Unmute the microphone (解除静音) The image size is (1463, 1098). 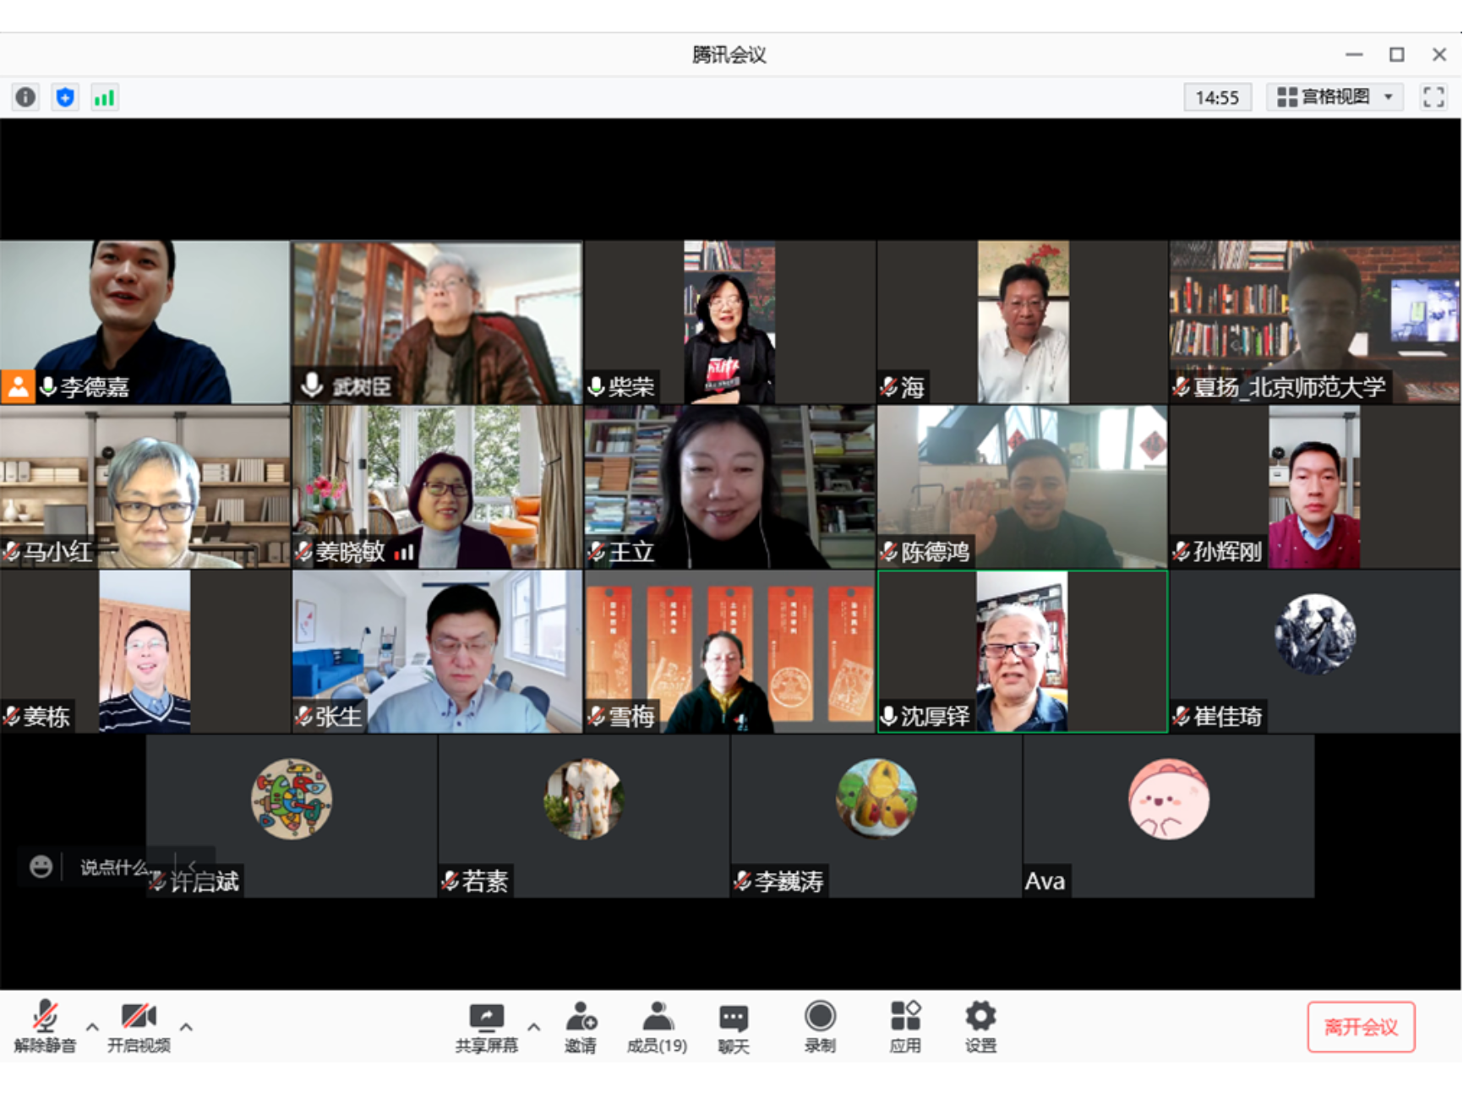coord(45,1027)
